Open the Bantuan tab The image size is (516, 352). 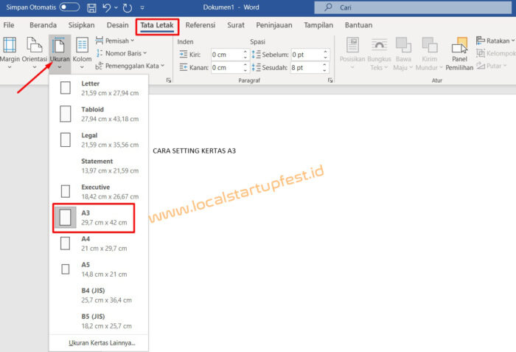[x=358, y=25]
